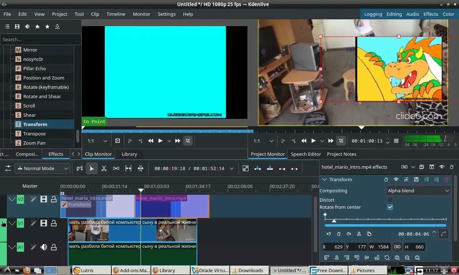The width and height of the screenshot is (459, 275).
Task: Choose the Ripple tool in timeline toolbar
Action: tap(141, 168)
